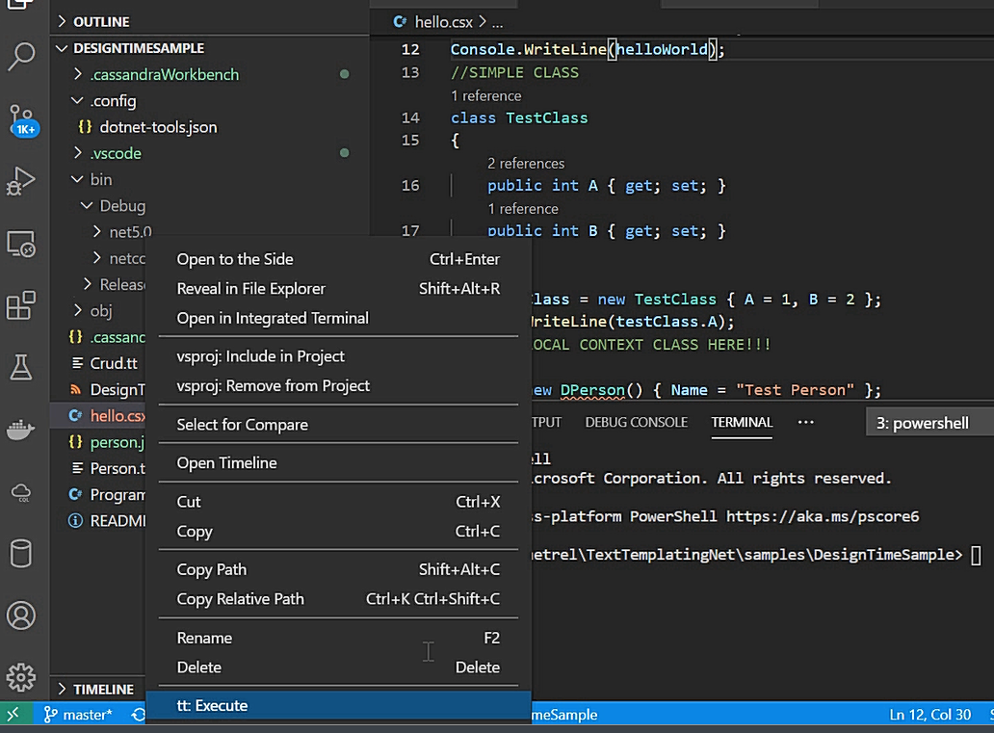Expand the Release folder
Viewport: 994px width, 733px height.
pyautogui.click(x=87, y=284)
